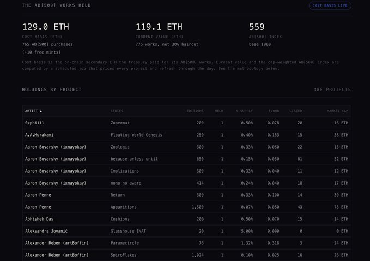
Task: Select 'because unless until' series
Action: pyautogui.click(x=134, y=159)
